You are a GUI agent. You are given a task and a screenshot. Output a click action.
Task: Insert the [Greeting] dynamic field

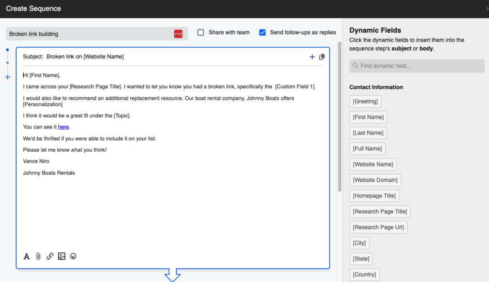pyautogui.click(x=365, y=101)
